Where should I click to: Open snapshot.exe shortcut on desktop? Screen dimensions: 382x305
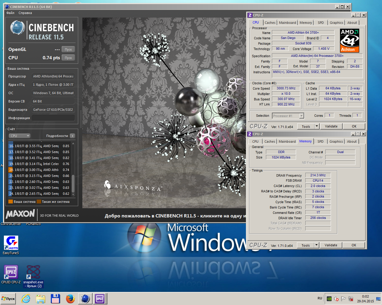coord(33,276)
